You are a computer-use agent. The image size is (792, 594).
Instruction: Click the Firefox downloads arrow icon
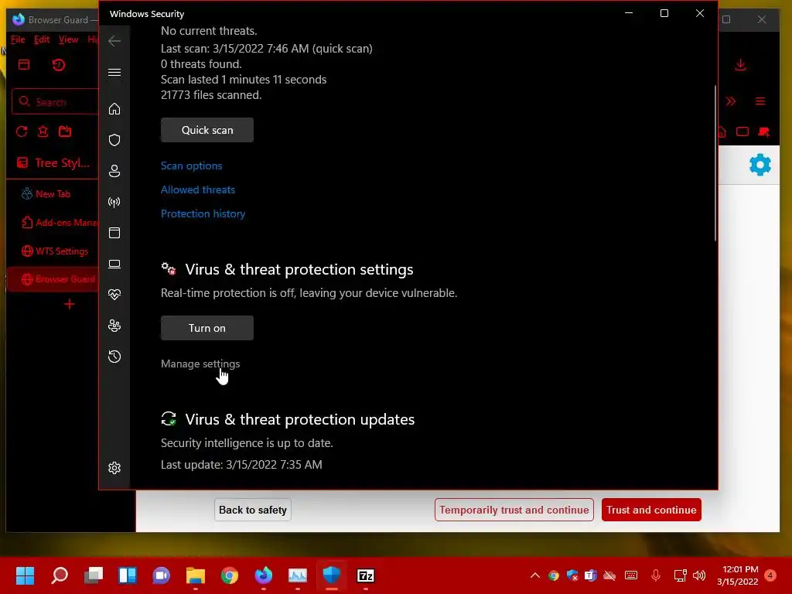(740, 65)
